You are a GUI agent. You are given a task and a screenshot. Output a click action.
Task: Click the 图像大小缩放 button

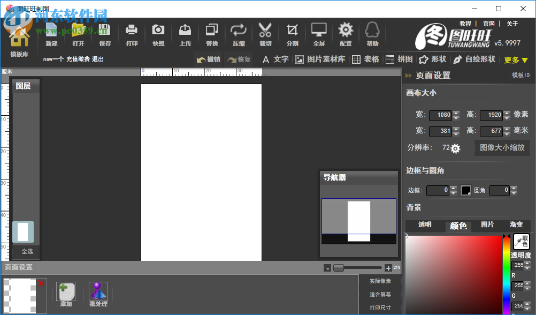(502, 147)
